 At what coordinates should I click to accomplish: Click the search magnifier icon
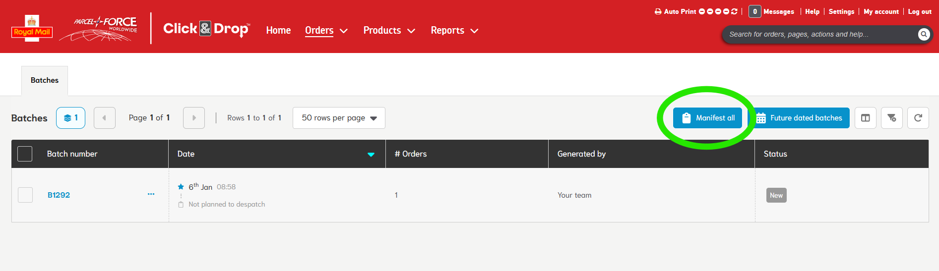923,34
